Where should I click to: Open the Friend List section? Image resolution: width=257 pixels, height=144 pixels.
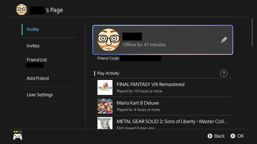click(x=37, y=60)
